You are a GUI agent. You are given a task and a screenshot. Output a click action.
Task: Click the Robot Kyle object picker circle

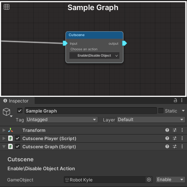149,180
